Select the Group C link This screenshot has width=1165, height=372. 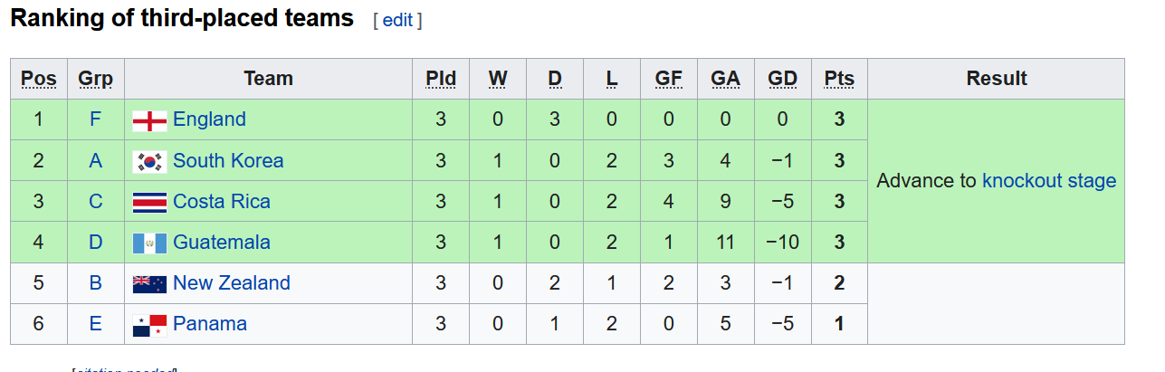click(95, 201)
